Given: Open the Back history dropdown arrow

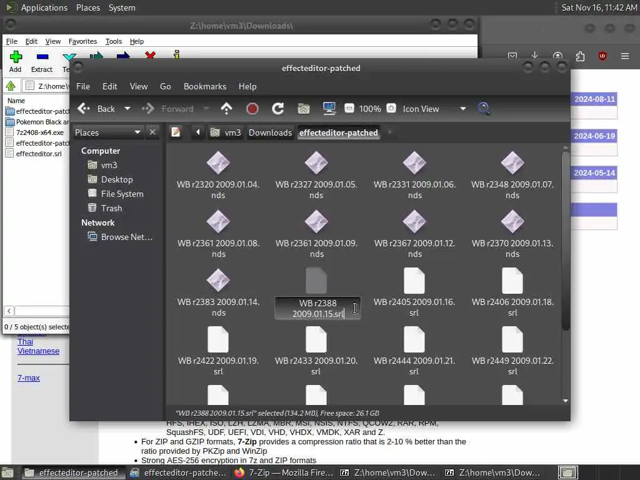Looking at the screenshot, I should click(x=127, y=109).
